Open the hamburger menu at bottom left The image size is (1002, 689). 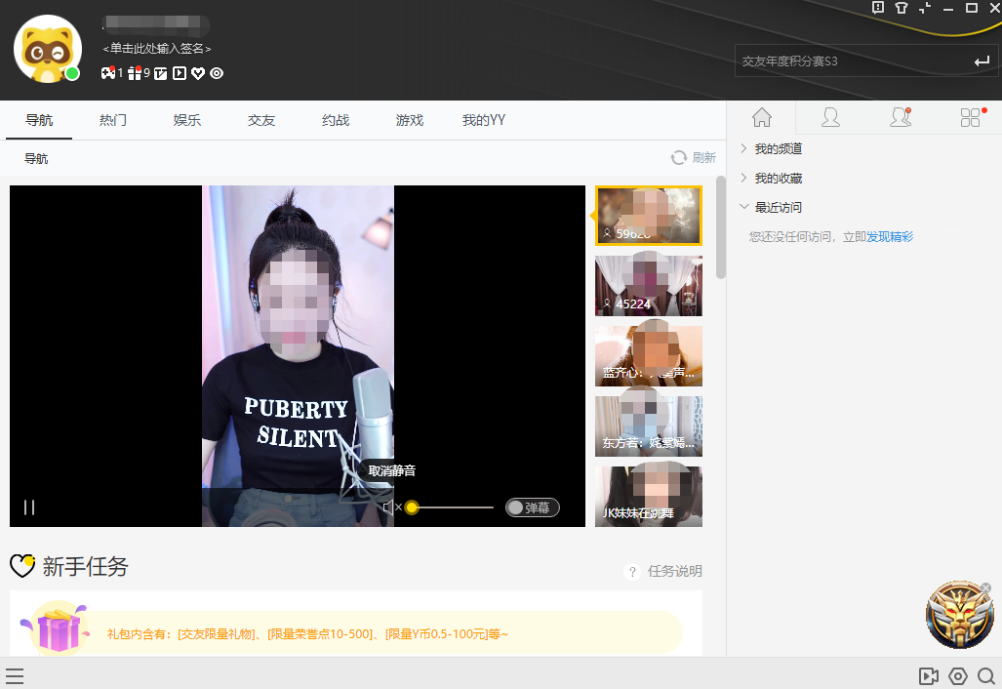point(15,675)
